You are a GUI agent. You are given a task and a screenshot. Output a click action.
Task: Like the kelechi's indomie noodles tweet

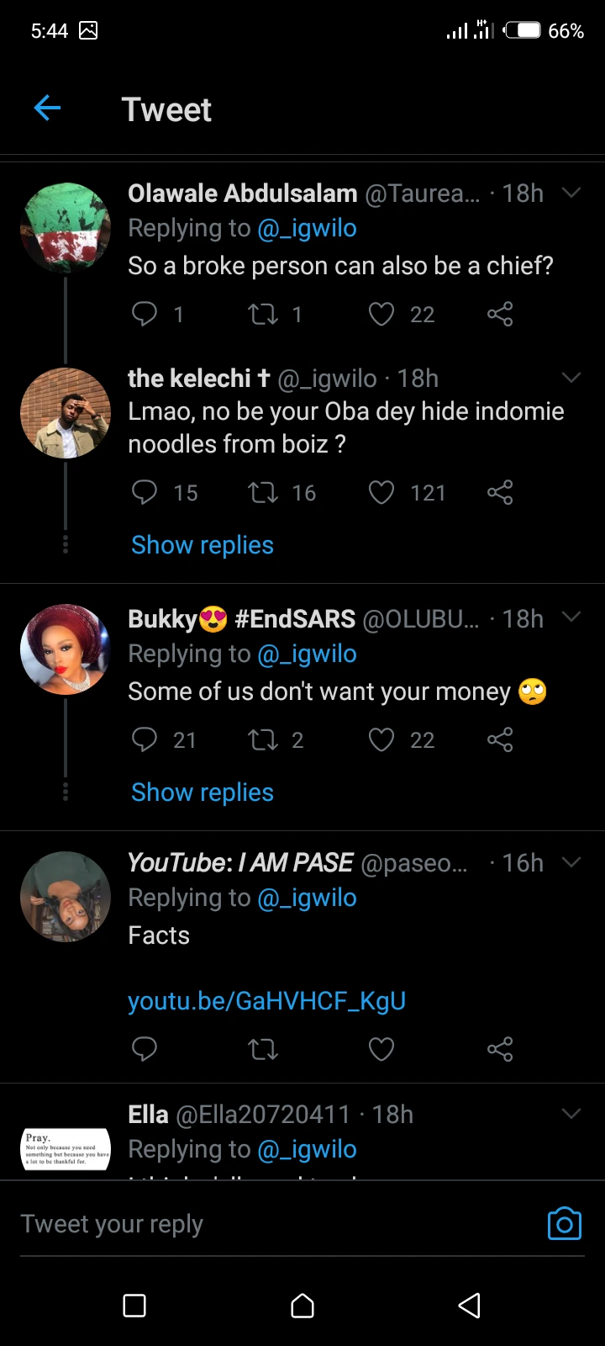coord(381,492)
